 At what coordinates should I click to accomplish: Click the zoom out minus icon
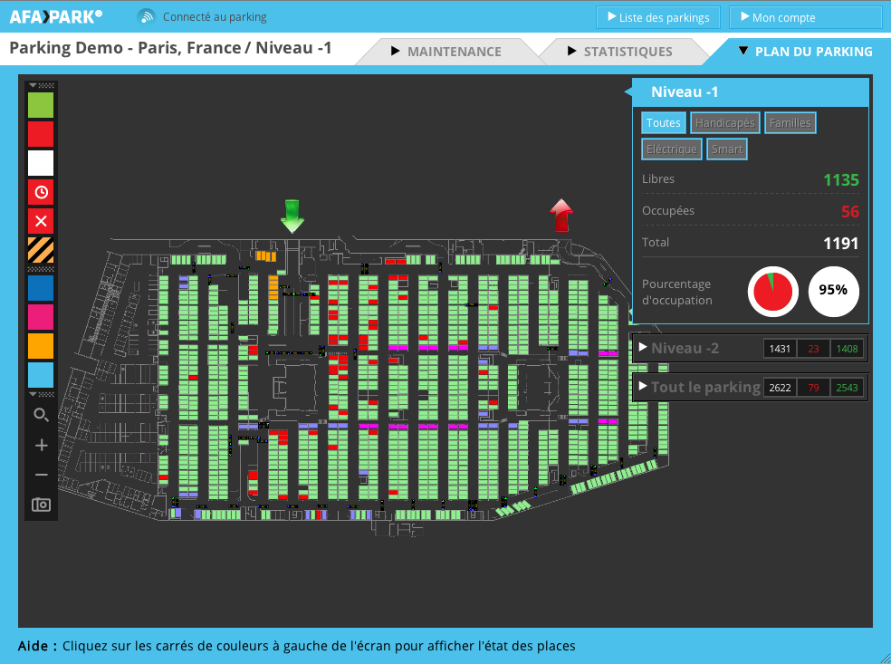(41, 474)
